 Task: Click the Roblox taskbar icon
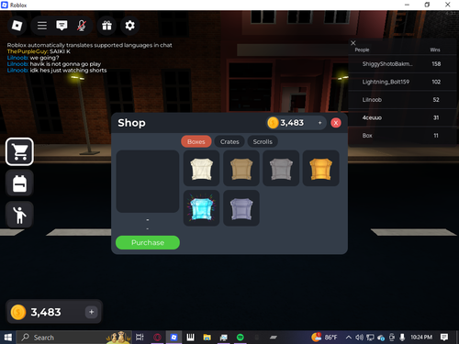[x=174, y=338]
